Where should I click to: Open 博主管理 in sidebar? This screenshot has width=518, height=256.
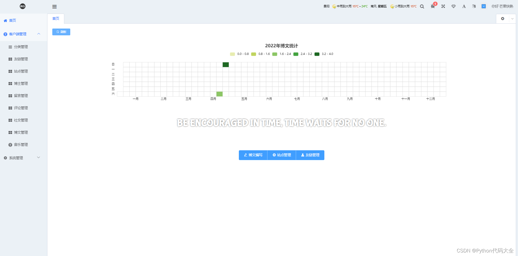23,83
